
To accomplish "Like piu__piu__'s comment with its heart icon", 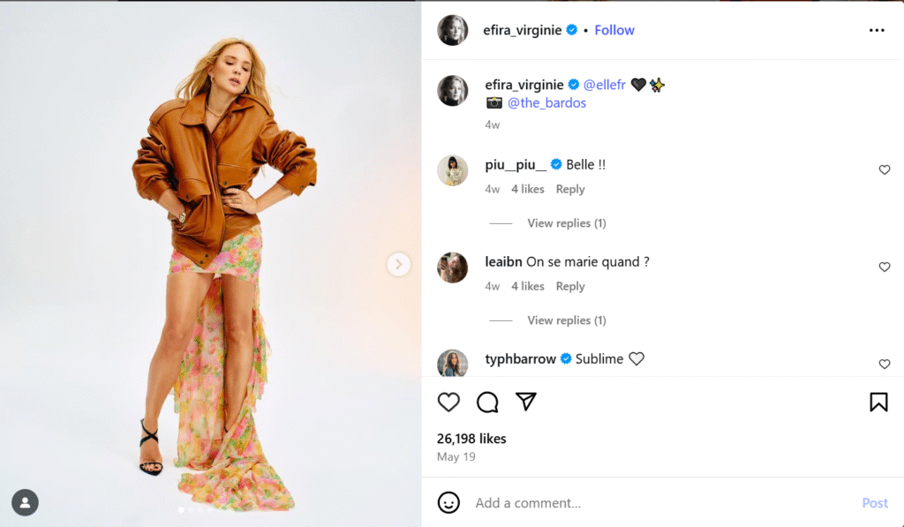I will (885, 169).
